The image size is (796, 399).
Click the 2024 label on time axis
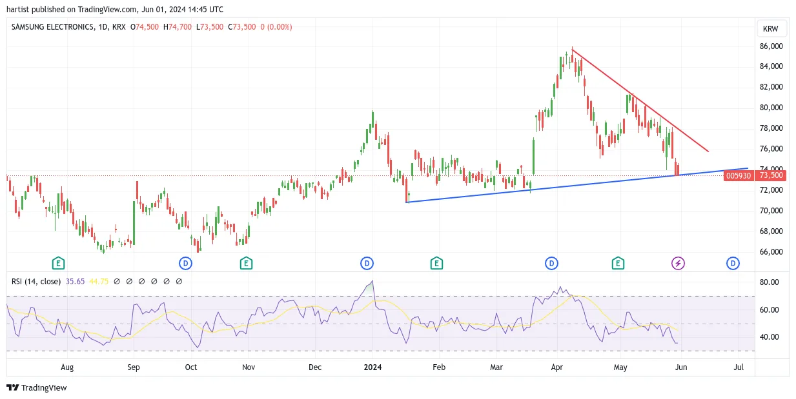372,367
